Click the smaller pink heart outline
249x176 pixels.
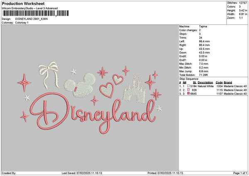[x=117, y=78]
